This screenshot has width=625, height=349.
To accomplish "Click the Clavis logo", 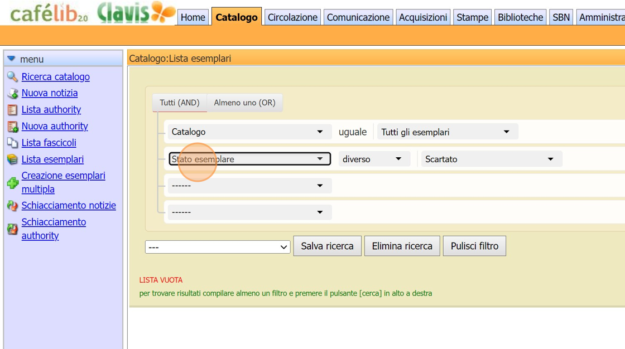I will (136, 12).
